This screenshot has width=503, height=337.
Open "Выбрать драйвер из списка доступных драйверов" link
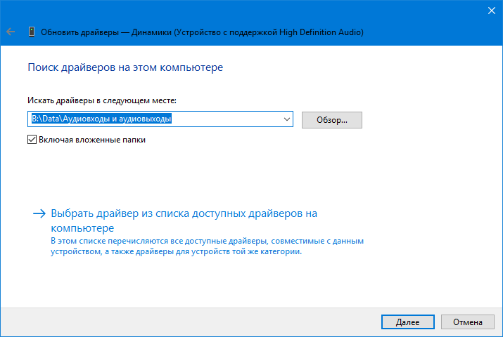pos(184,213)
